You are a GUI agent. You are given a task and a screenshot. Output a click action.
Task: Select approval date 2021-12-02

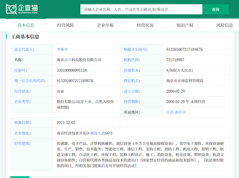pyautogui.click(x=66, y=122)
